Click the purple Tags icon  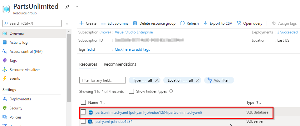(5, 61)
